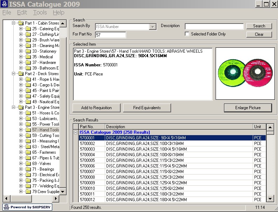Click the tree panel horizontal scrollbar thumb
The width and height of the screenshot is (278, 212).
pyautogui.click(x=21, y=198)
